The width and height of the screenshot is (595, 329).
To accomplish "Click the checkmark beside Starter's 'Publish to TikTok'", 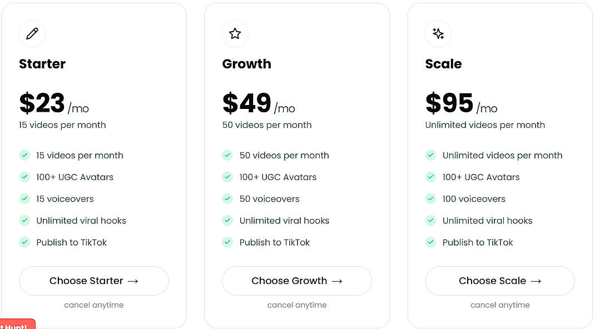I will click(x=24, y=242).
